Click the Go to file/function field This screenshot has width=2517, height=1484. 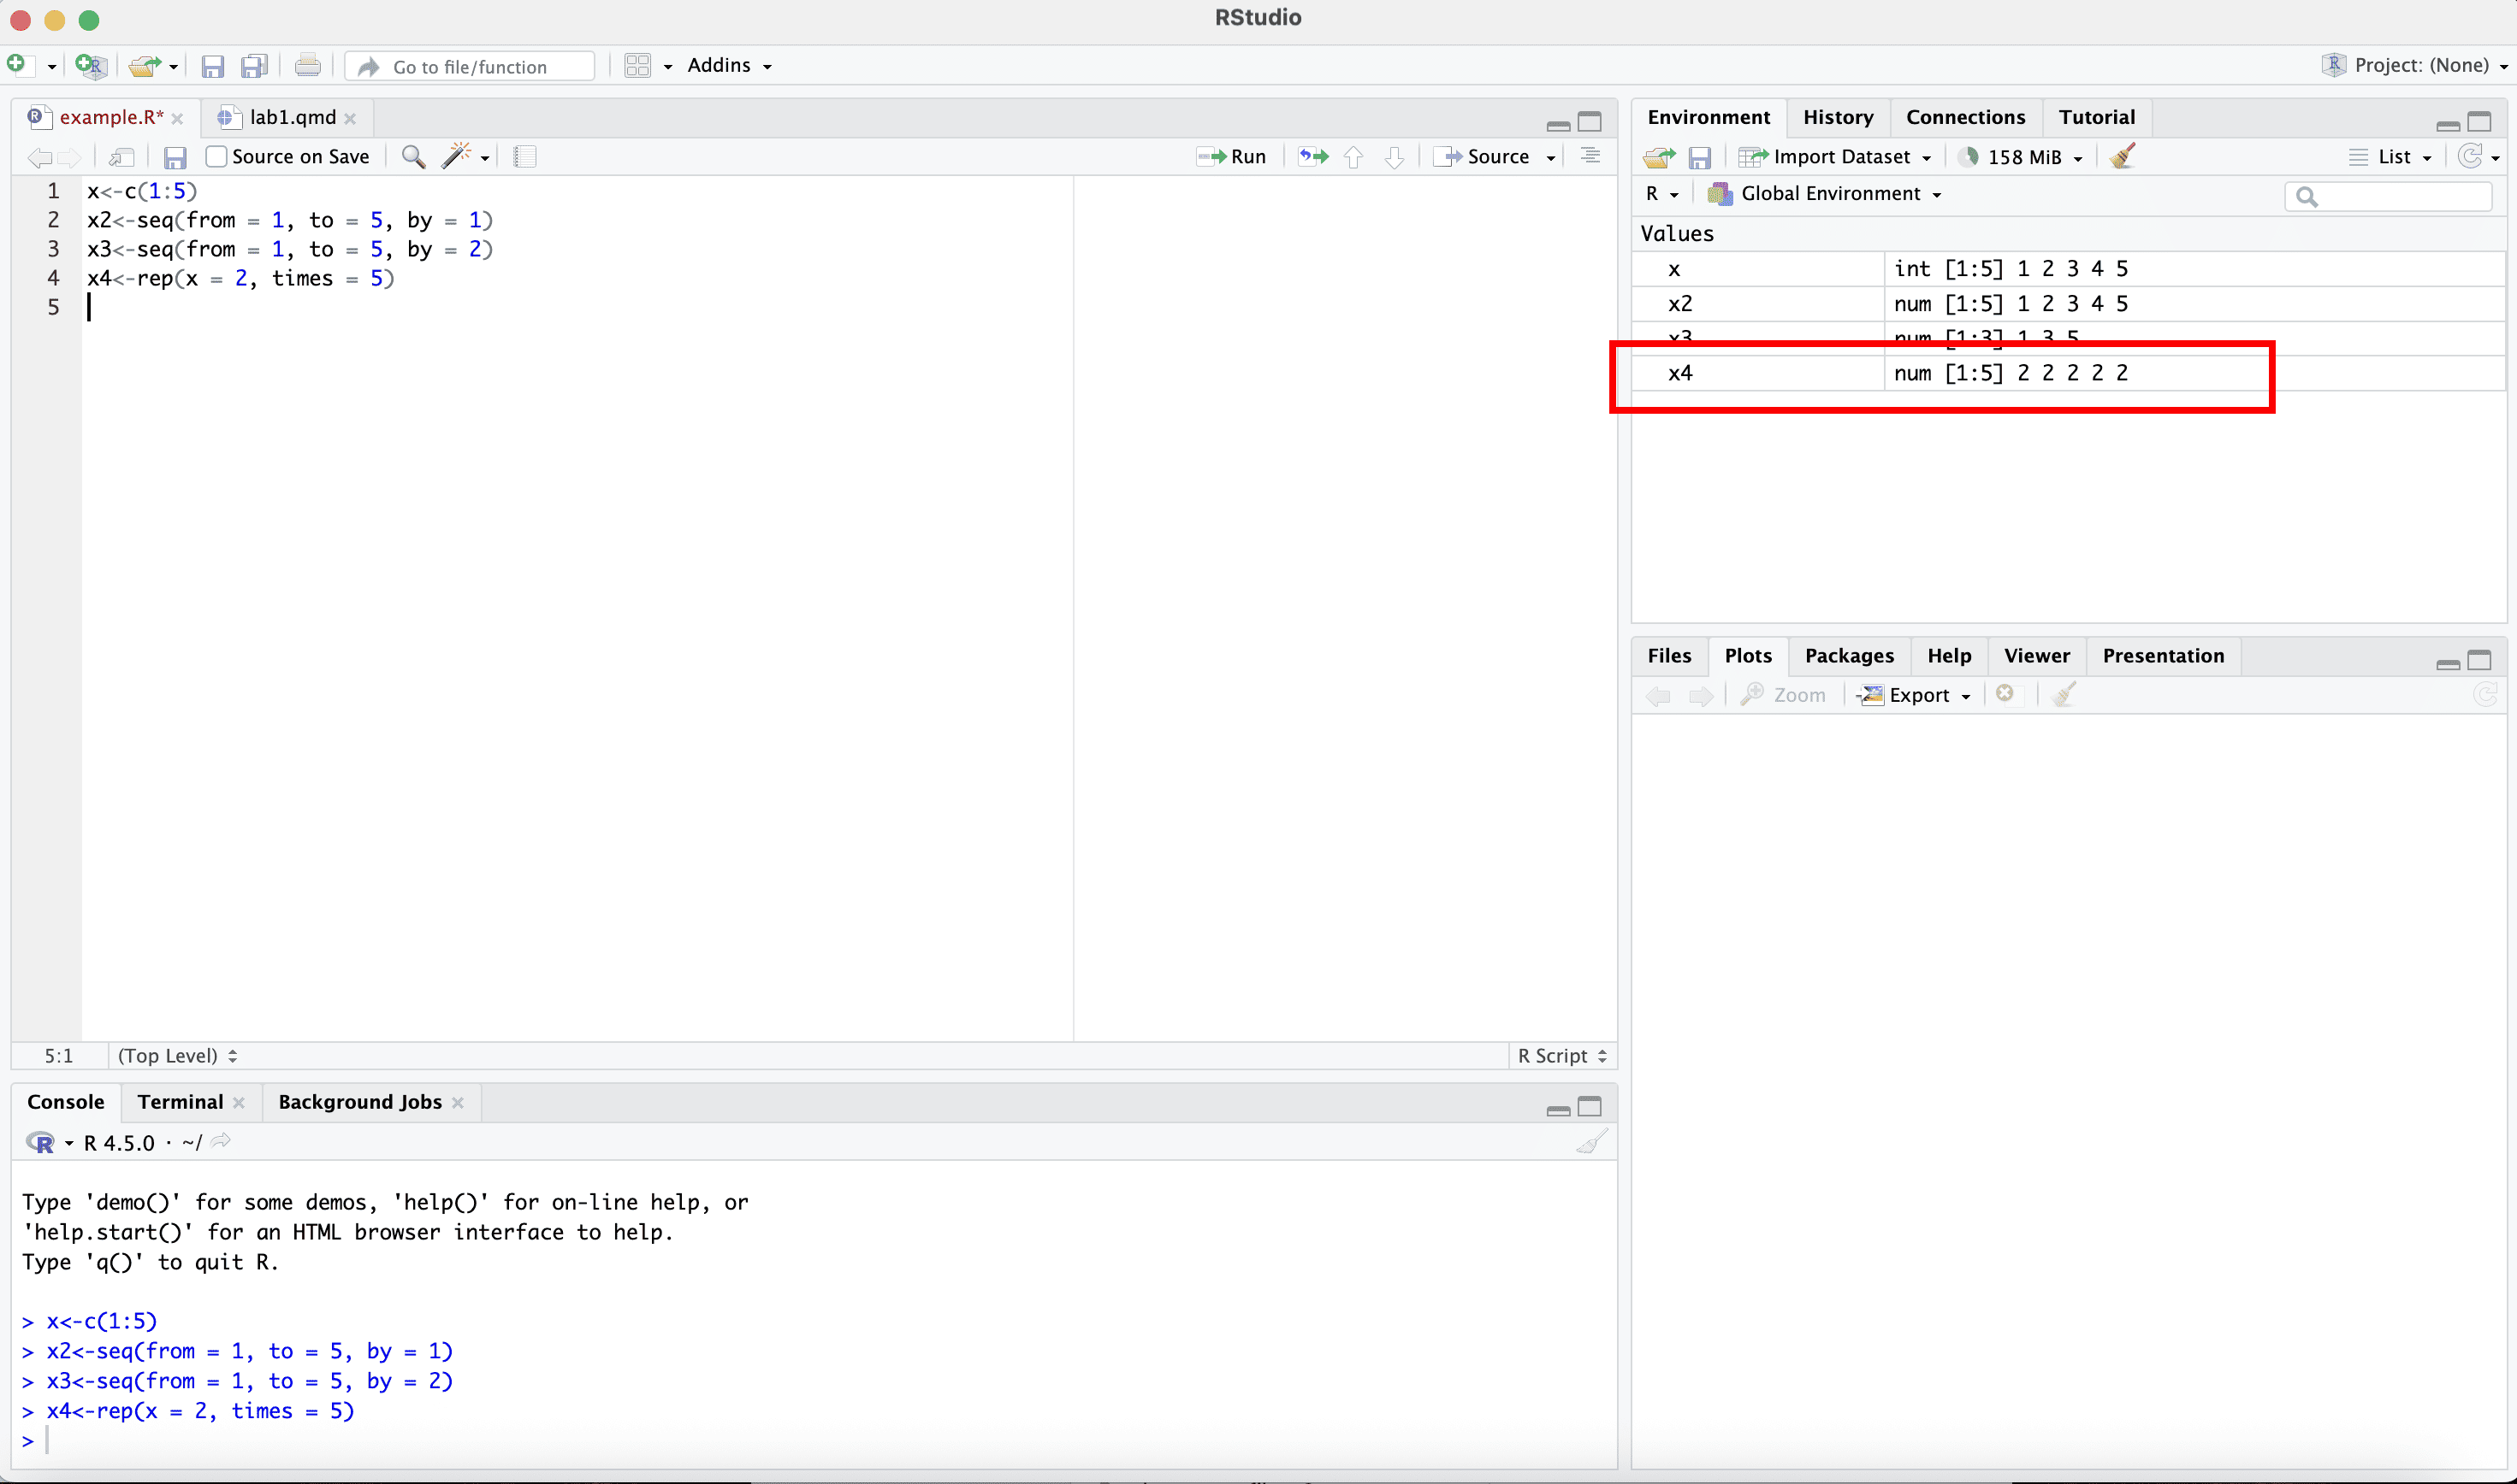tap(471, 67)
